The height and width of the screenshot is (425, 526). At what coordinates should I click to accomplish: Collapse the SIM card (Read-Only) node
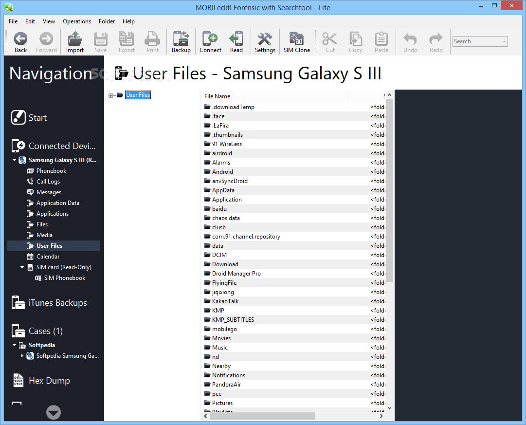point(22,267)
